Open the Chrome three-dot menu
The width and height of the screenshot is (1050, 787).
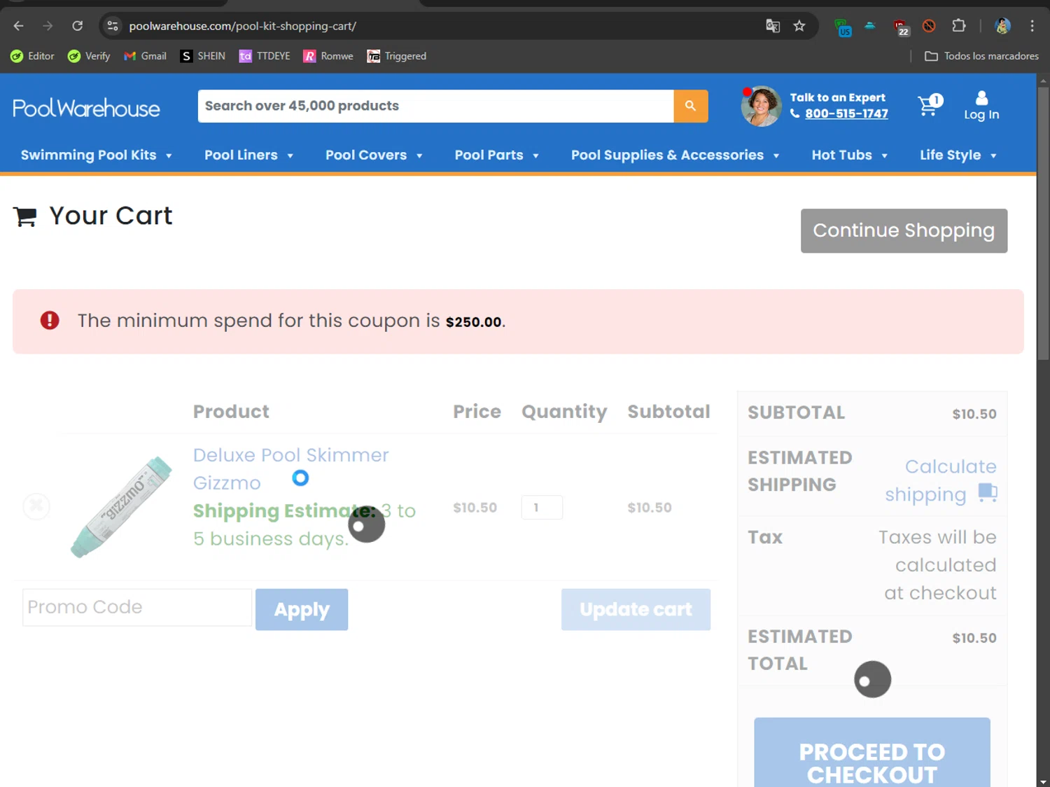1032,26
